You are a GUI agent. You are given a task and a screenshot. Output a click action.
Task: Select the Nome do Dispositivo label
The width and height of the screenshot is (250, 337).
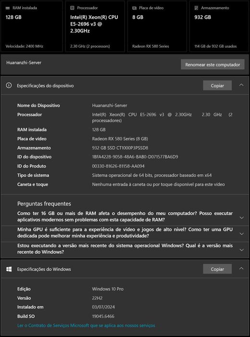pyautogui.click(x=38, y=105)
